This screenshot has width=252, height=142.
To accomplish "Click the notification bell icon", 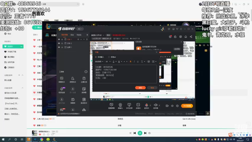I will pos(186,37).
